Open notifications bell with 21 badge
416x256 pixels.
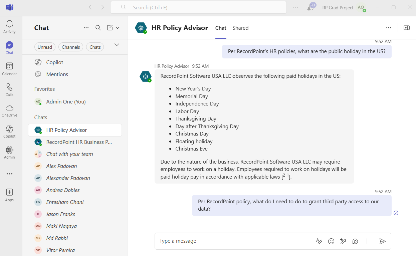pos(311,7)
